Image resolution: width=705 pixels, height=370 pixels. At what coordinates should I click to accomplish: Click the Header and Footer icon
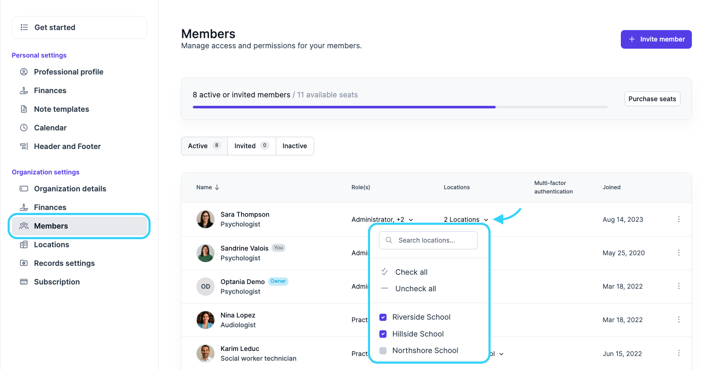24,146
